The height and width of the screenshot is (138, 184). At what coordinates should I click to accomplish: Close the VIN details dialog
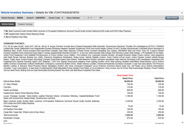click(182, 13)
